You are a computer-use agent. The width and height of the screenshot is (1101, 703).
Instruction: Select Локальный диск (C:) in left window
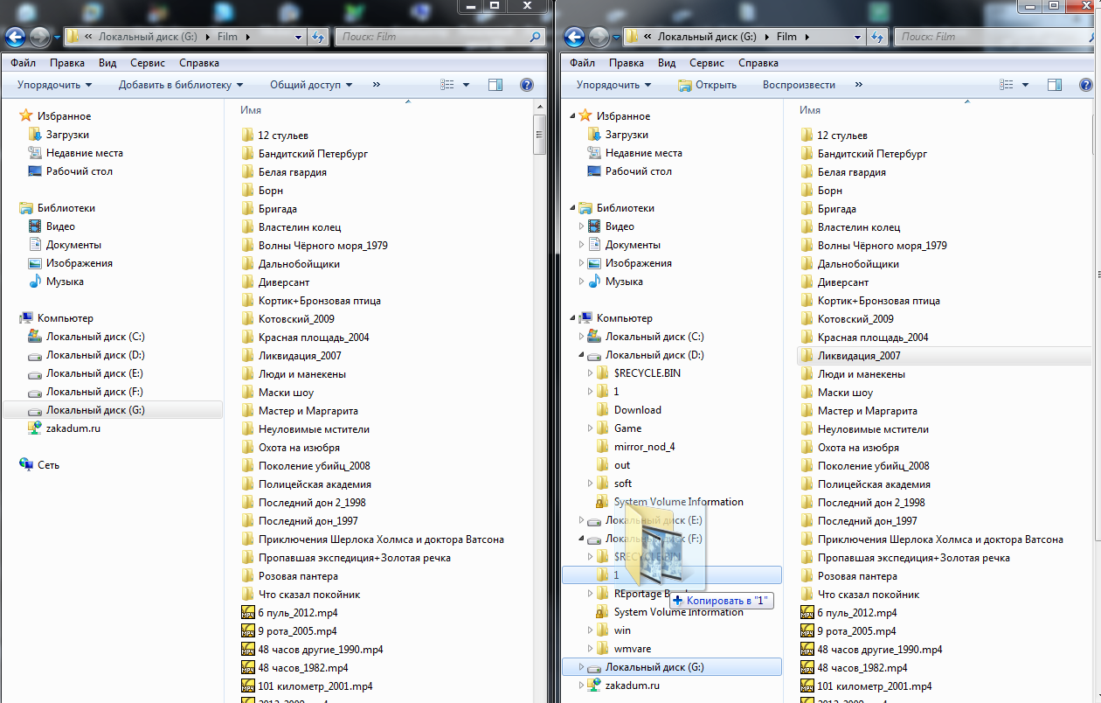point(95,337)
